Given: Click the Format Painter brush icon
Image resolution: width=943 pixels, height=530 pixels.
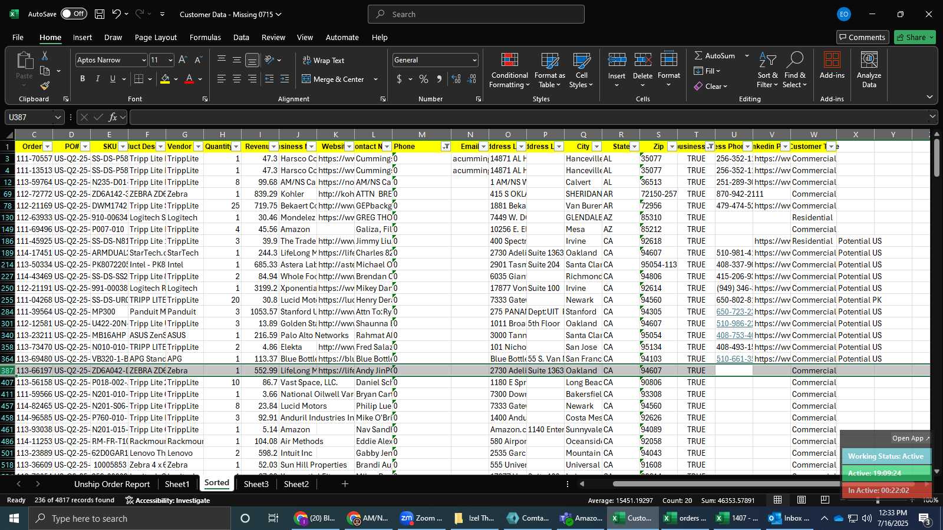Looking at the screenshot, I should pyautogui.click(x=45, y=85).
